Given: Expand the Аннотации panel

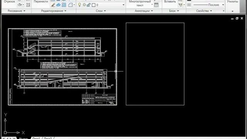Looking at the screenshot, I should [144, 11].
